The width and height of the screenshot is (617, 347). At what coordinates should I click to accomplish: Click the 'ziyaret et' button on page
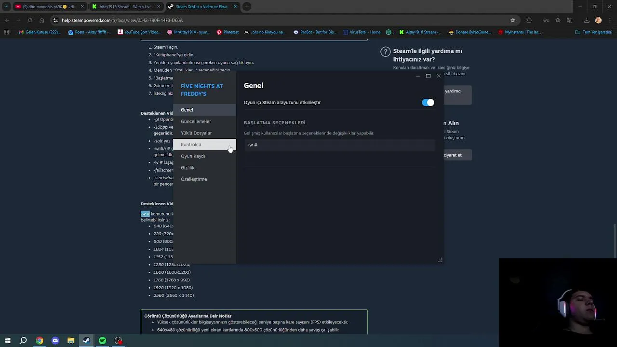pos(457,155)
